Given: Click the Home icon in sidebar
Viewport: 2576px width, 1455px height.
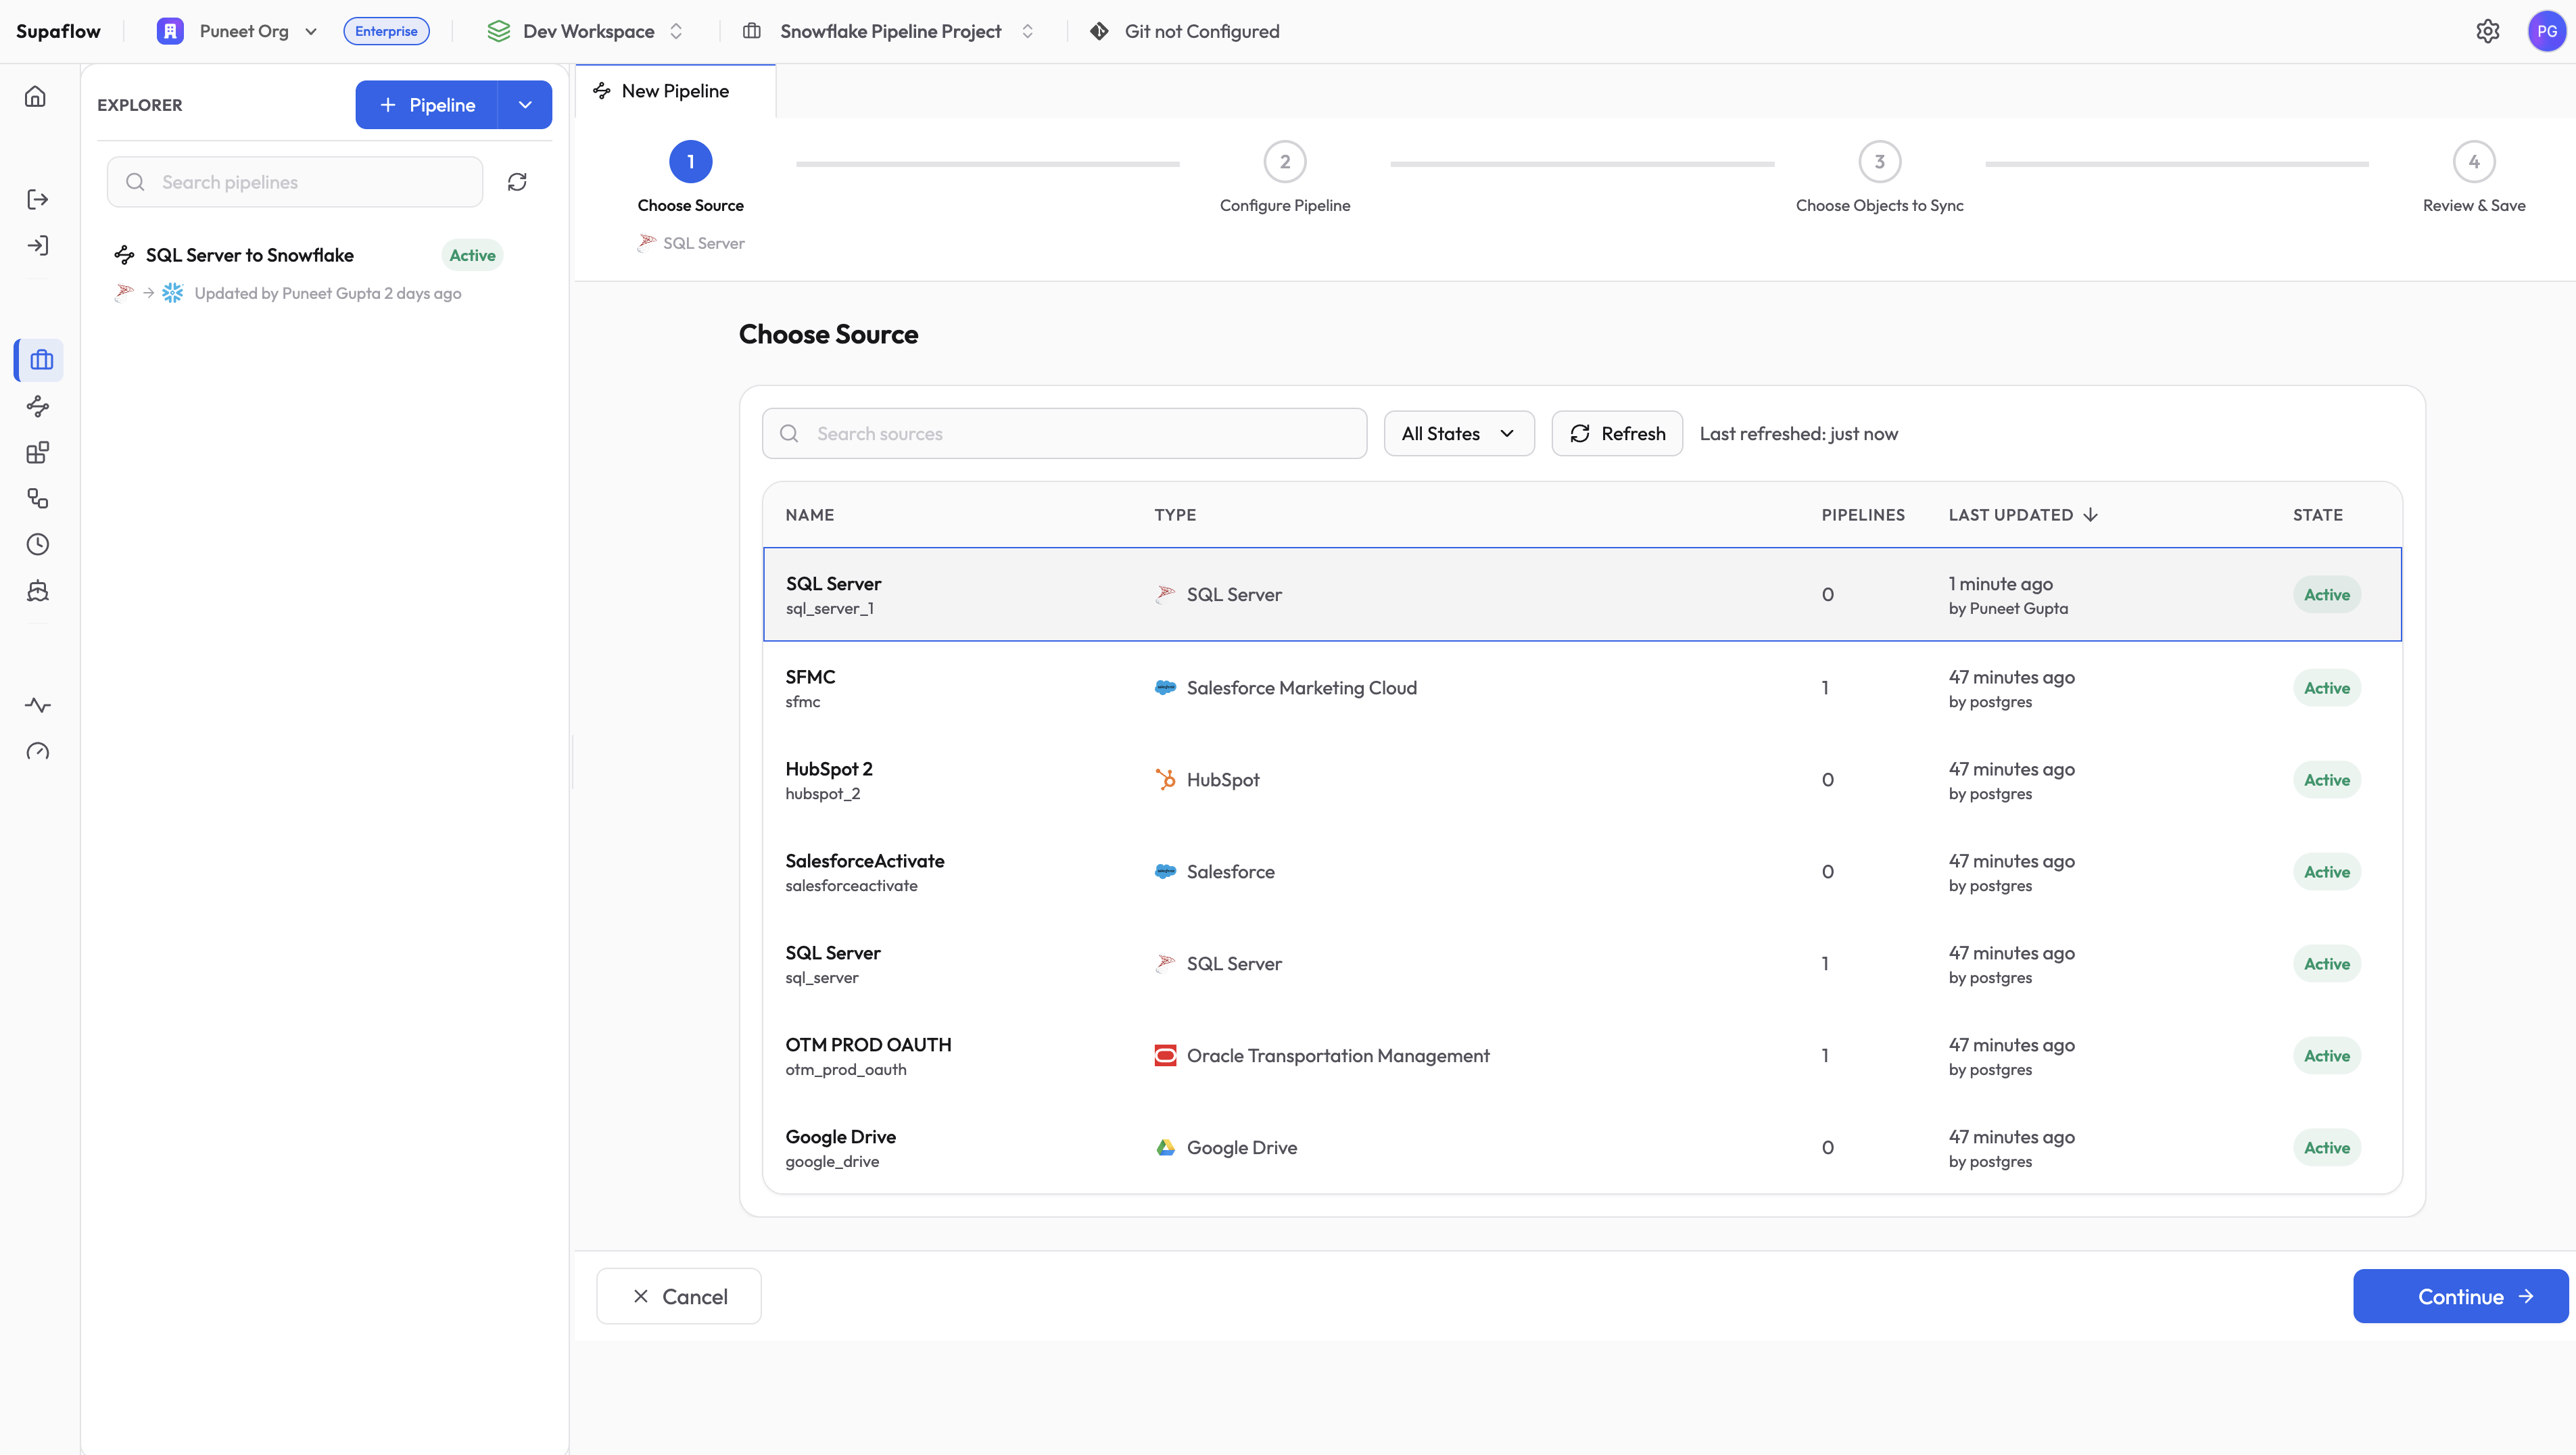Looking at the screenshot, I should (x=36, y=97).
